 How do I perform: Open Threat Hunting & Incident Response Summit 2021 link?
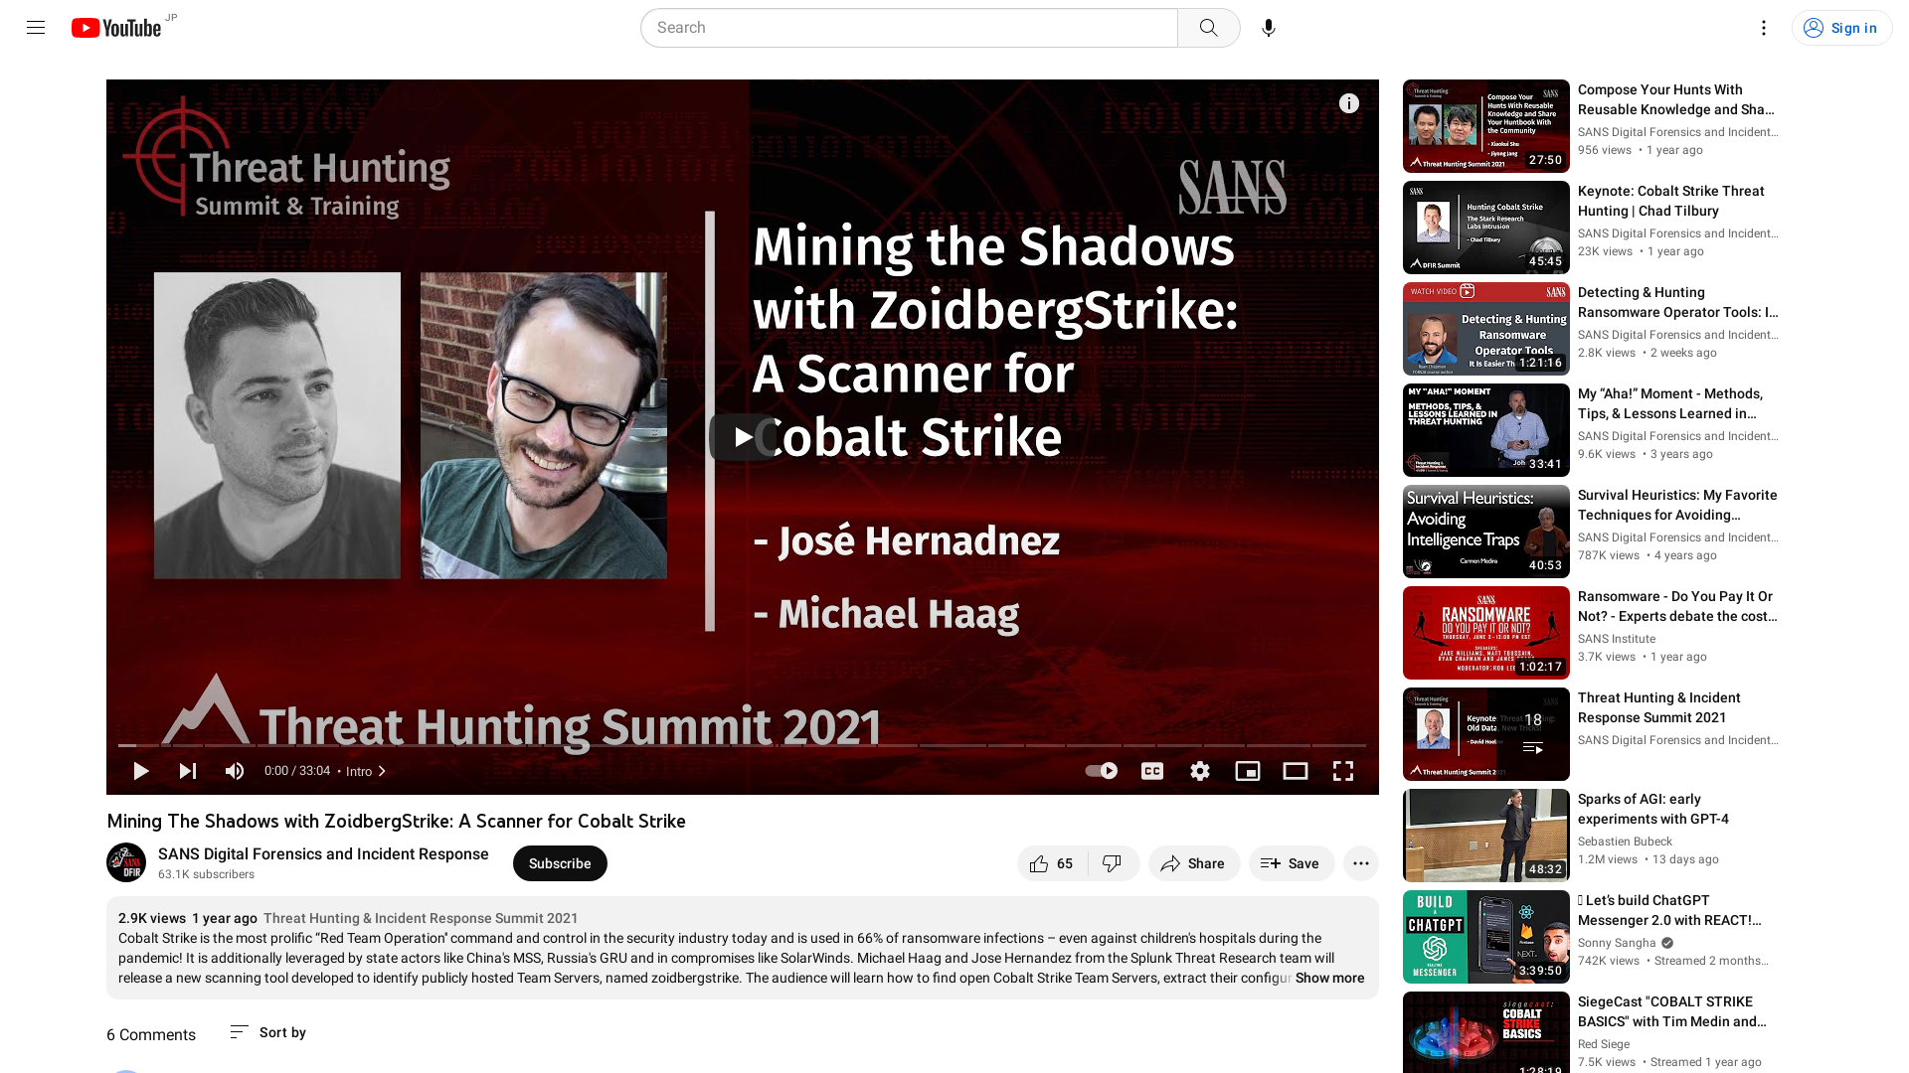pos(421,918)
